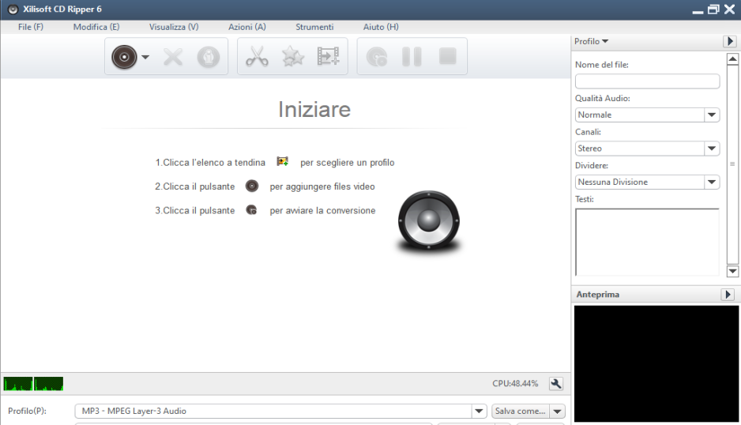Open the Modifica (E) menu

(96, 27)
